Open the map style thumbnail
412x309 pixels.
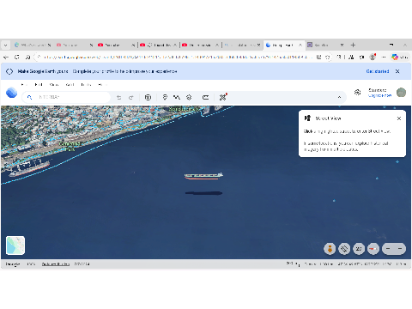(15, 245)
